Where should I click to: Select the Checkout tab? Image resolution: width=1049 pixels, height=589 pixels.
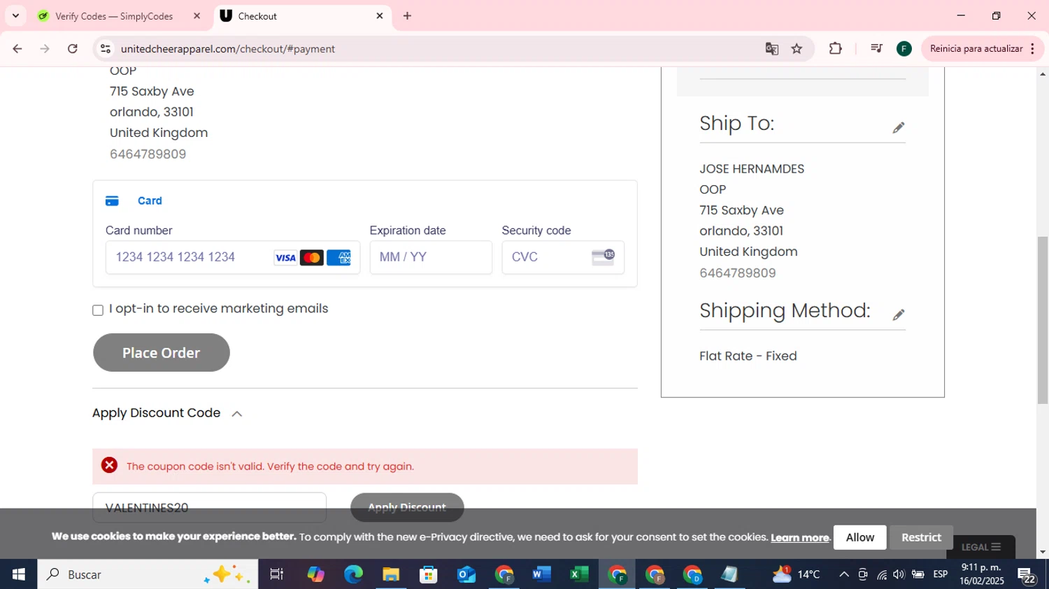[x=303, y=16]
